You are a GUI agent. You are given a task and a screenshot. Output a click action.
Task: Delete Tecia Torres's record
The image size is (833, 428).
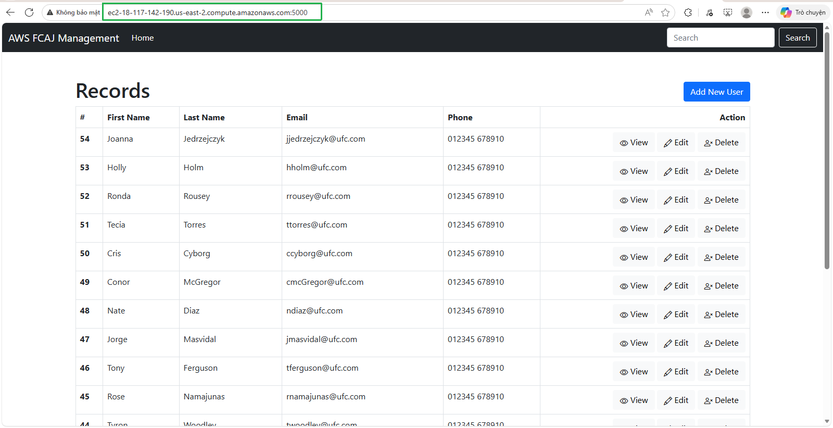[x=721, y=229]
